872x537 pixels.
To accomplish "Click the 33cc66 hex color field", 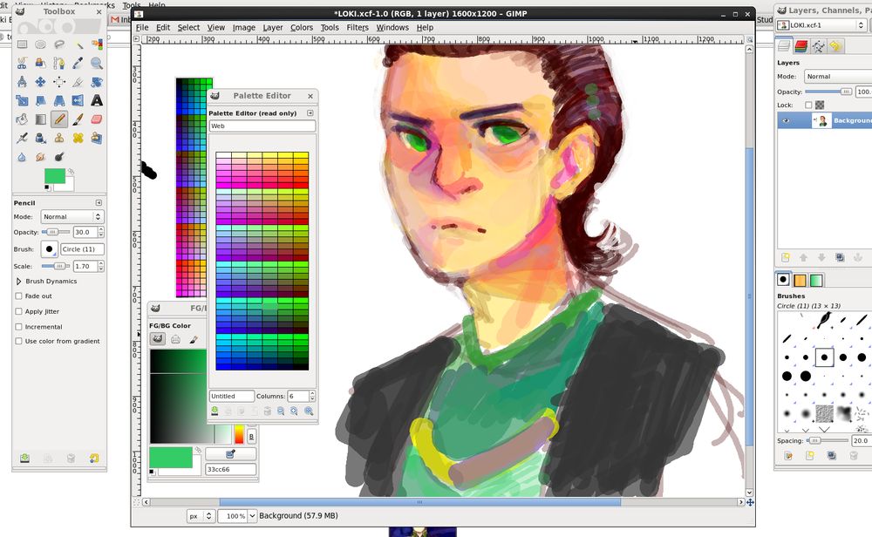I will [231, 469].
